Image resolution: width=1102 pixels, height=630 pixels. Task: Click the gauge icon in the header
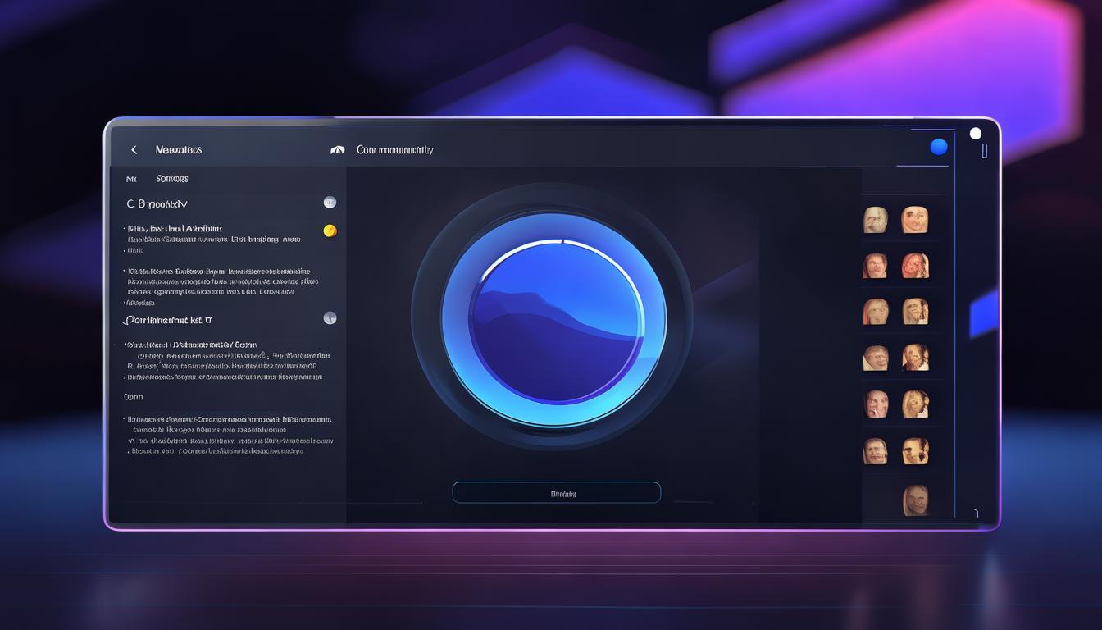(x=337, y=150)
